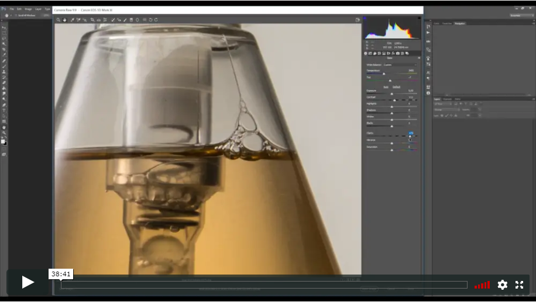Open the Basic panel tab icon
The width and height of the screenshot is (536, 302).
click(365, 53)
